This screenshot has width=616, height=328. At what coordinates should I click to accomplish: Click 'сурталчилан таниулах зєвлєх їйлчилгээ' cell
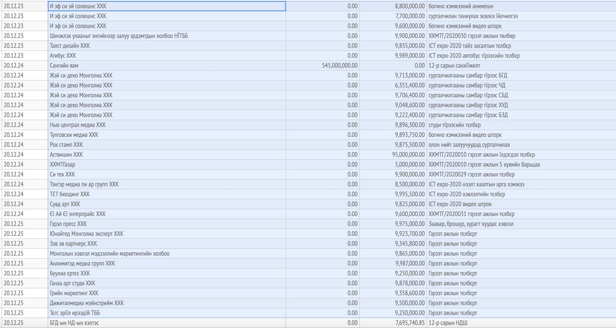point(521,16)
